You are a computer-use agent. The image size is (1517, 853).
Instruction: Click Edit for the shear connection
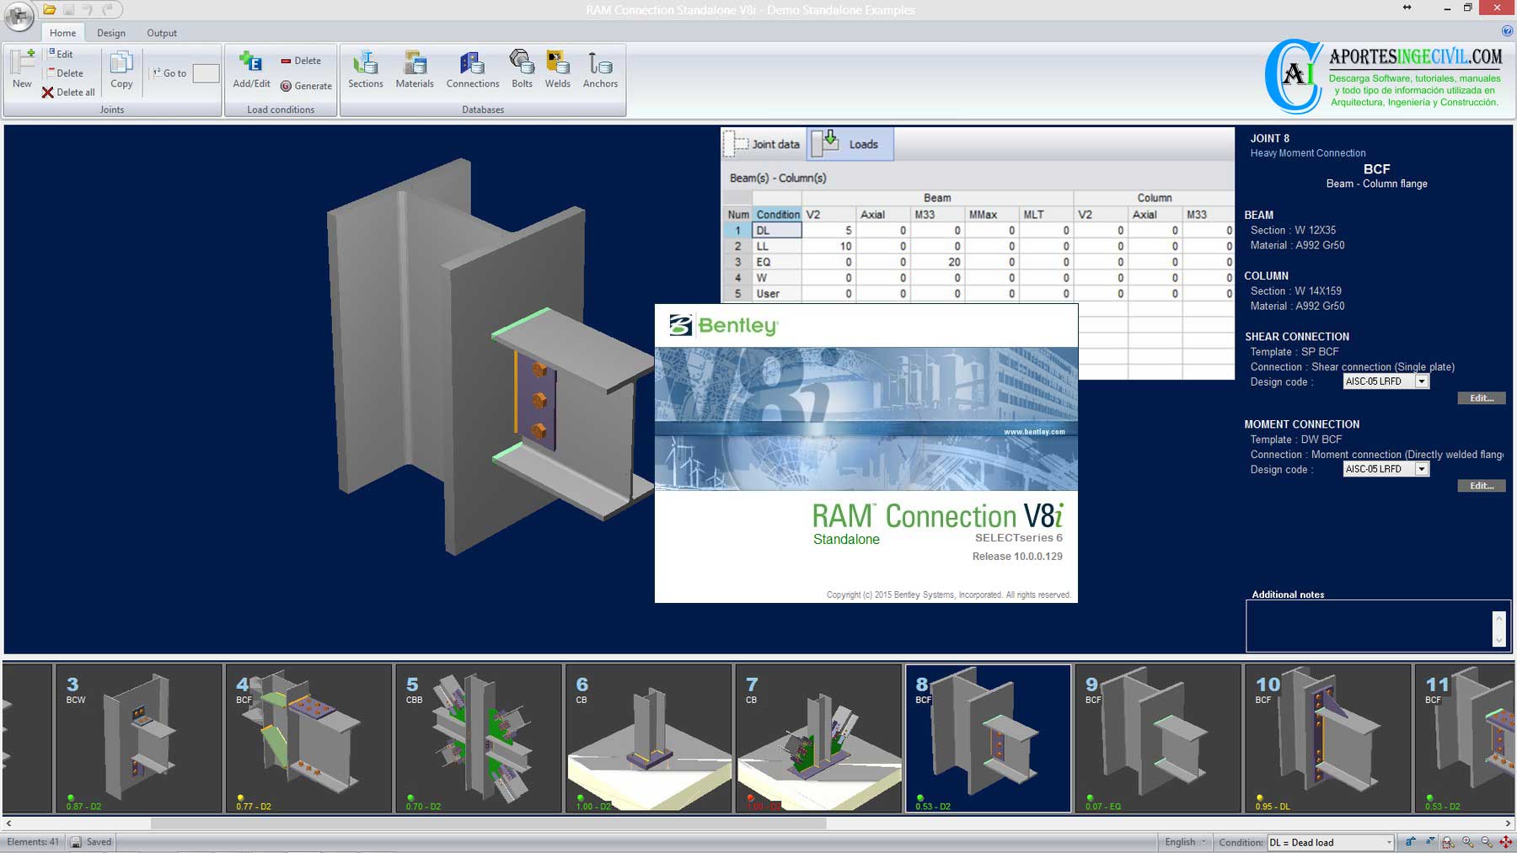tap(1482, 398)
